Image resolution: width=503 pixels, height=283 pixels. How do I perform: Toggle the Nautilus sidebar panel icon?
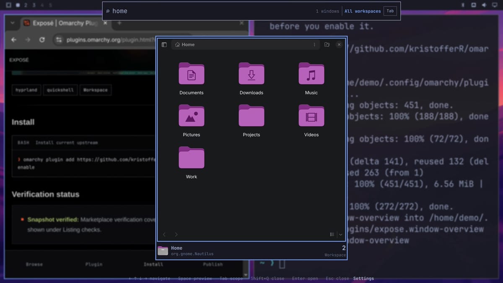(x=164, y=44)
